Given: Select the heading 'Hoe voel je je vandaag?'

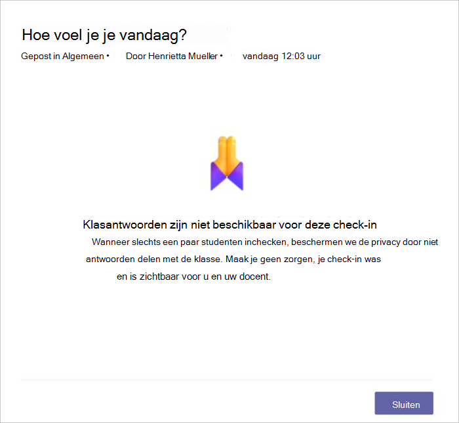Looking at the screenshot, I should click(104, 35).
